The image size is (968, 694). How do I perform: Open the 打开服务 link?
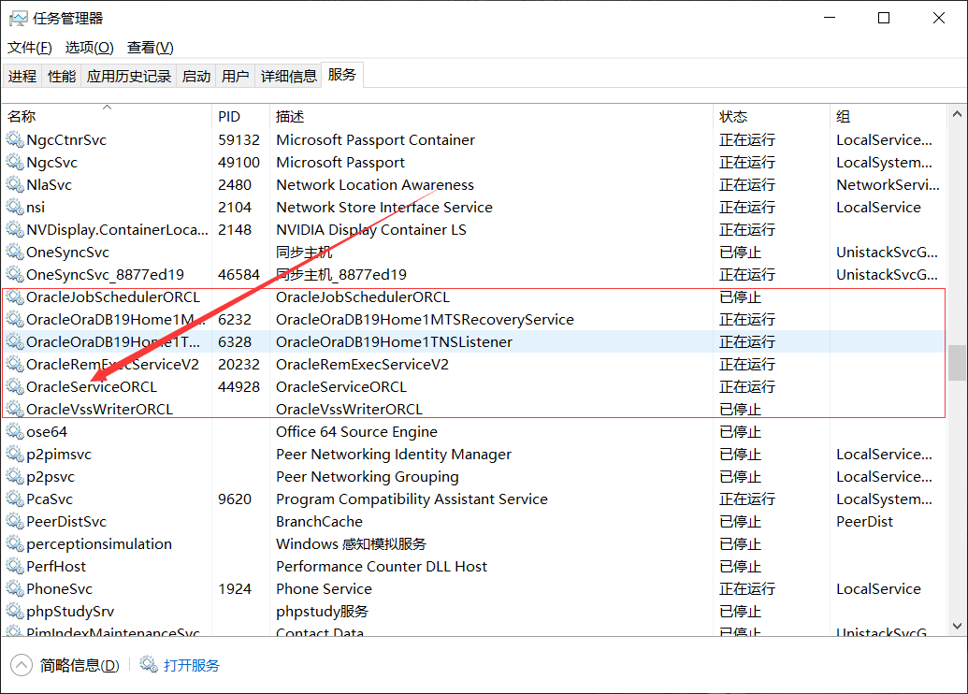click(x=192, y=666)
